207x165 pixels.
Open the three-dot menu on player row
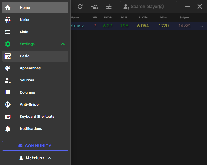(201, 26)
